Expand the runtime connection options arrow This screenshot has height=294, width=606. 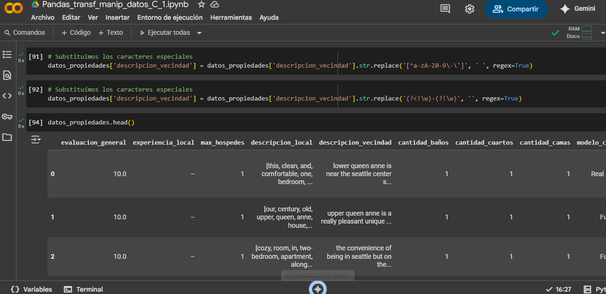[x=603, y=33]
